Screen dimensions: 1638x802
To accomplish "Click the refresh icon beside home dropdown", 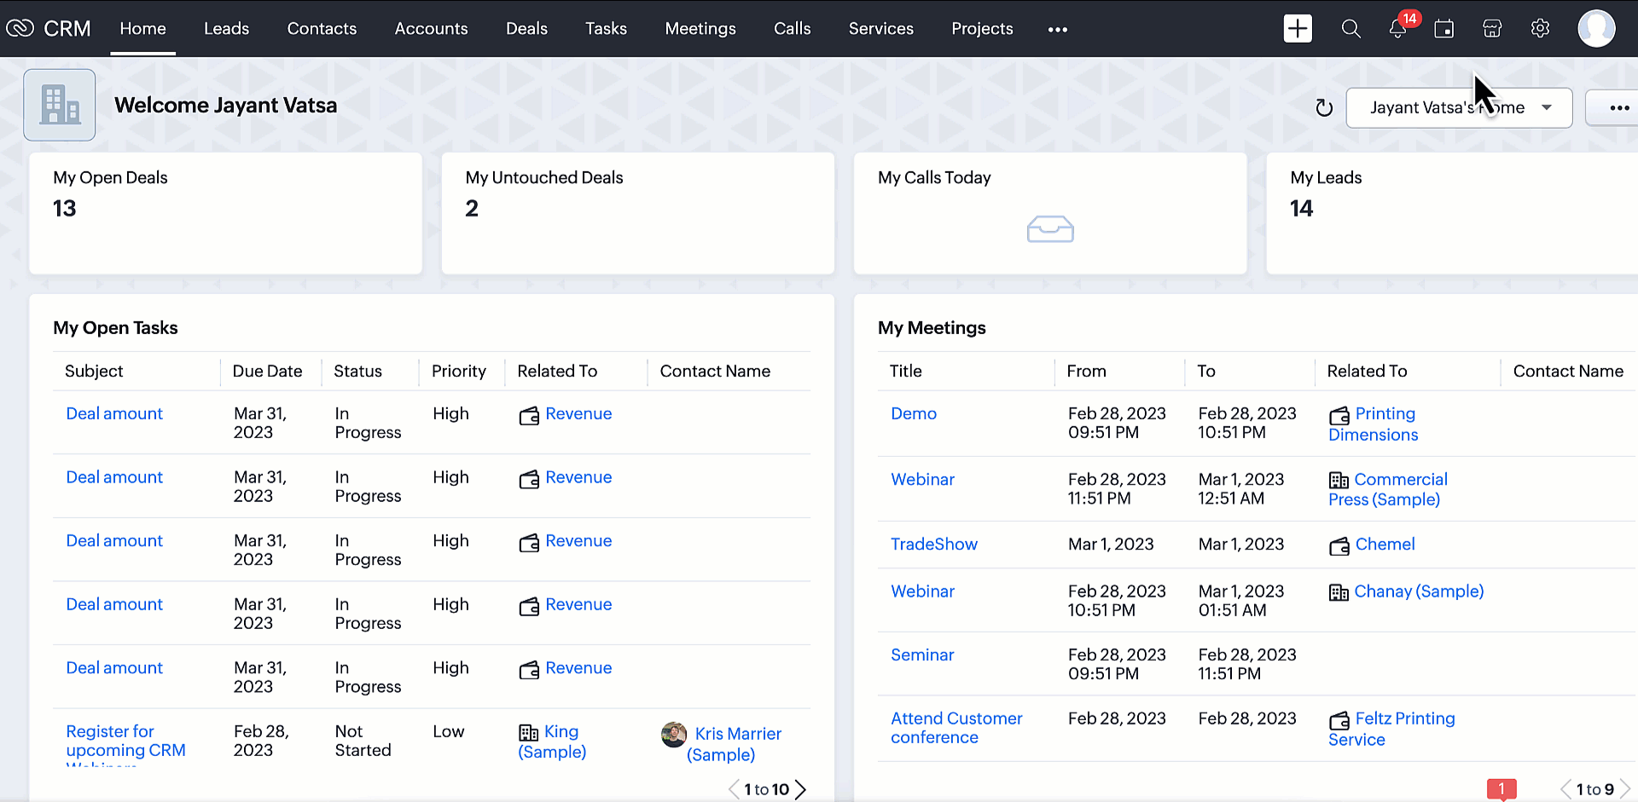I will pyautogui.click(x=1324, y=108).
